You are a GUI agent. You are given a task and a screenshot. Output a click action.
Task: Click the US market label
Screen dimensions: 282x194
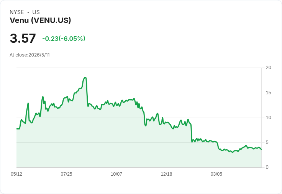pos(36,12)
